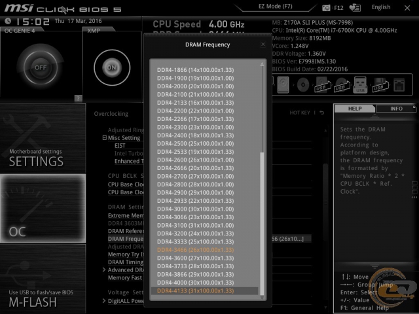Select the USB optical drive boot icon
419x314 pixels.
[x=342, y=84]
